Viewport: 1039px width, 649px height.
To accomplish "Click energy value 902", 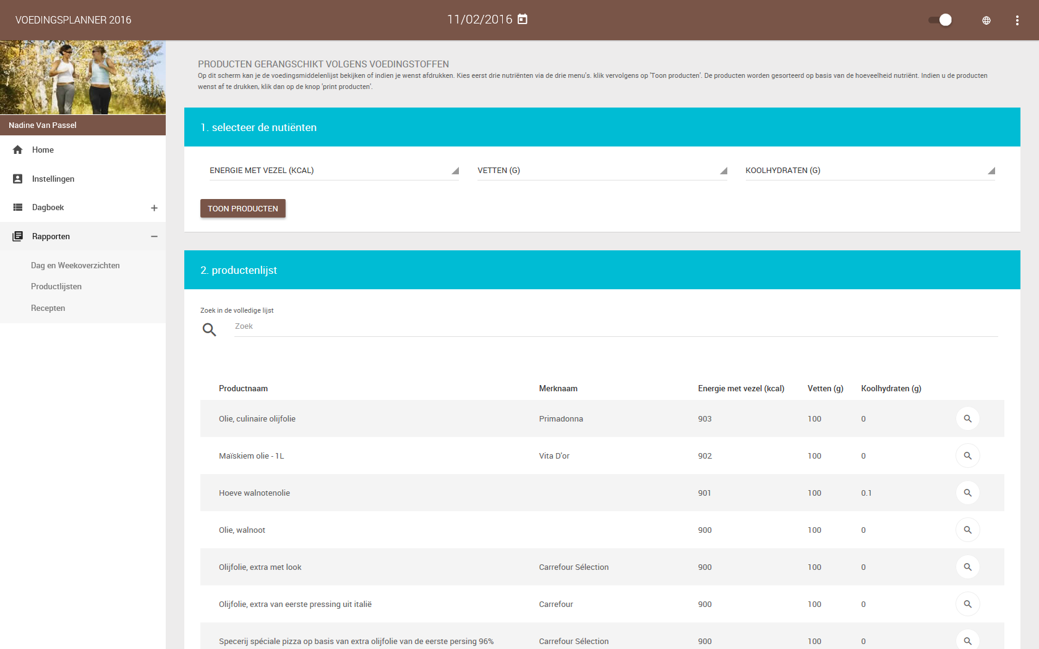I will pyautogui.click(x=705, y=456).
